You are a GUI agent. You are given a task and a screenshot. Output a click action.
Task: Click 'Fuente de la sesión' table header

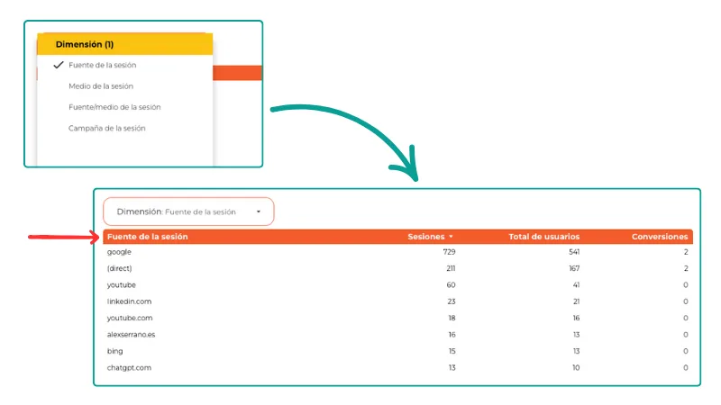[148, 237]
